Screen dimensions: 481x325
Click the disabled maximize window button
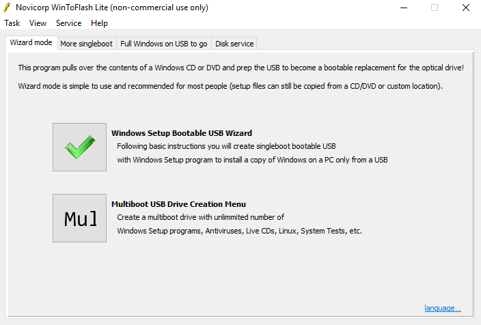click(x=435, y=8)
